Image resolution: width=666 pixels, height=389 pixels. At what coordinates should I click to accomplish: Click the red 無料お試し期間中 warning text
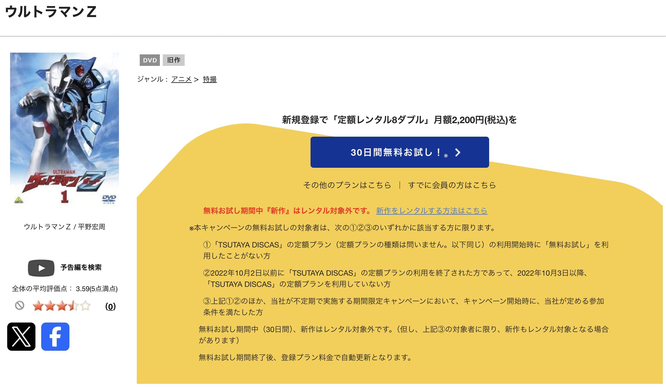[x=288, y=211]
